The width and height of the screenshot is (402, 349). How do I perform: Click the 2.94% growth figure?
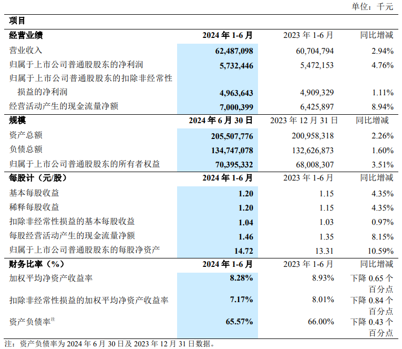point(383,51)
